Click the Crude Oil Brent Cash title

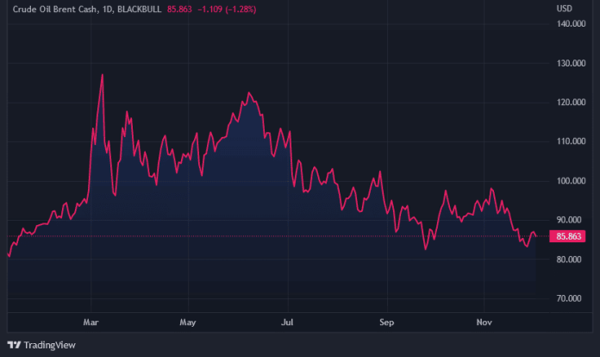53,9
